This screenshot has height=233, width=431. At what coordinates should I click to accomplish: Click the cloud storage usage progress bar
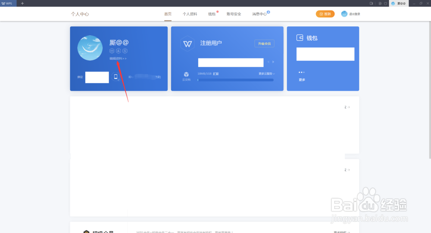point(236,80)
